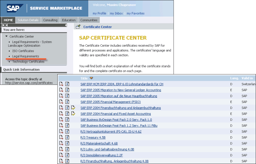Click the Quick Link Information heading
256x164 pixels.
point(21,69)
